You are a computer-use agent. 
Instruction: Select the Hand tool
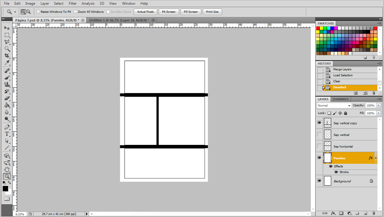[7, 169]
